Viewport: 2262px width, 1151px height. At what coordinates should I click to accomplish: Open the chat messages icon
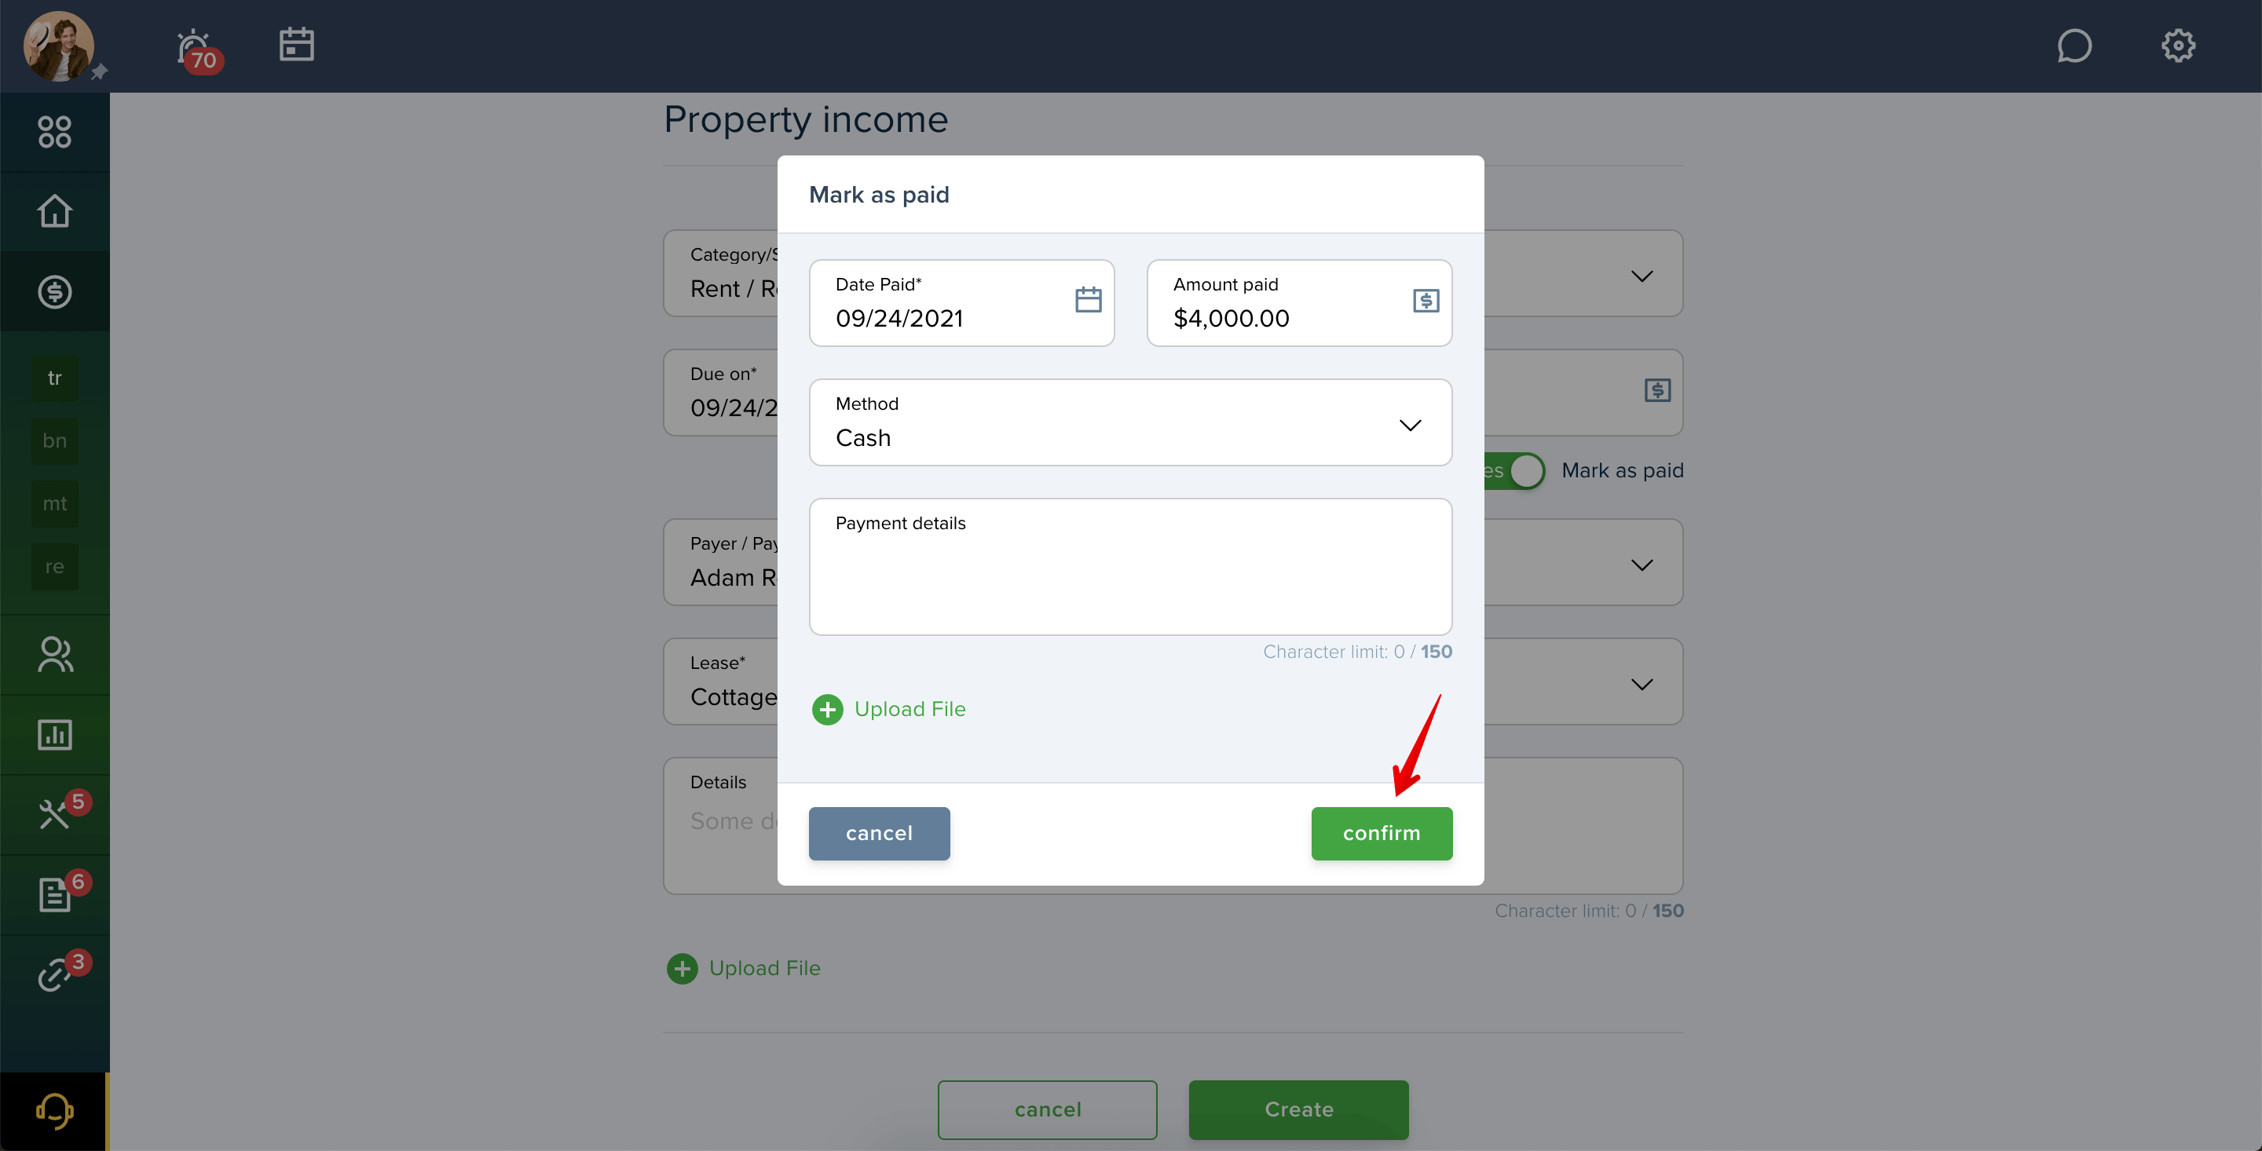[x=2074, y=46]
